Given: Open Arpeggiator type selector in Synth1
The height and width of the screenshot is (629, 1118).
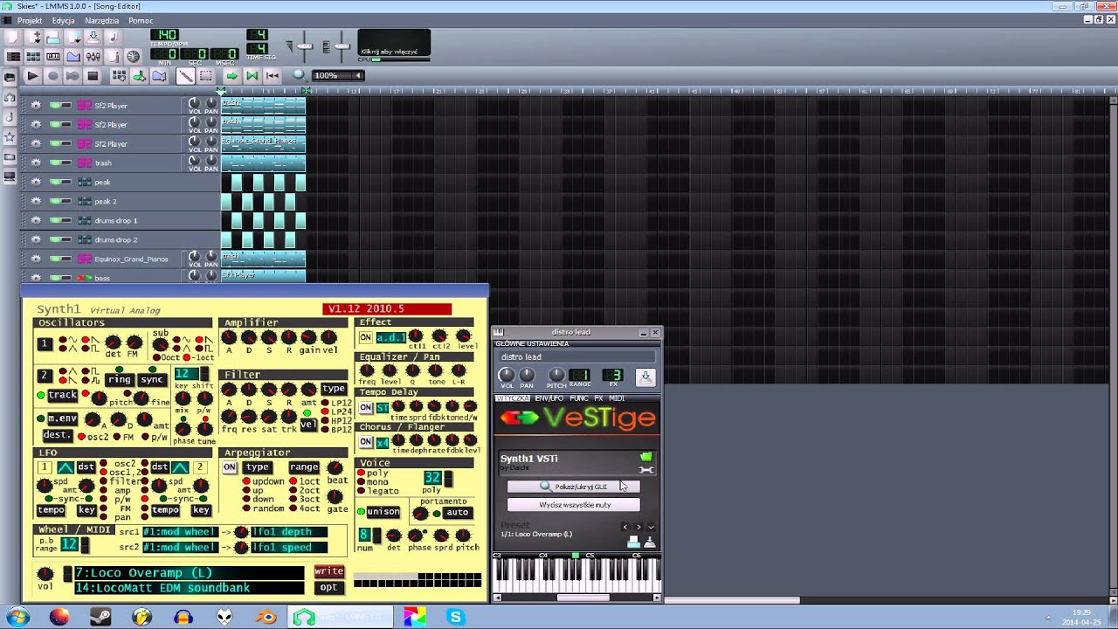Looking at the screenshot, I should pos(257,467).
